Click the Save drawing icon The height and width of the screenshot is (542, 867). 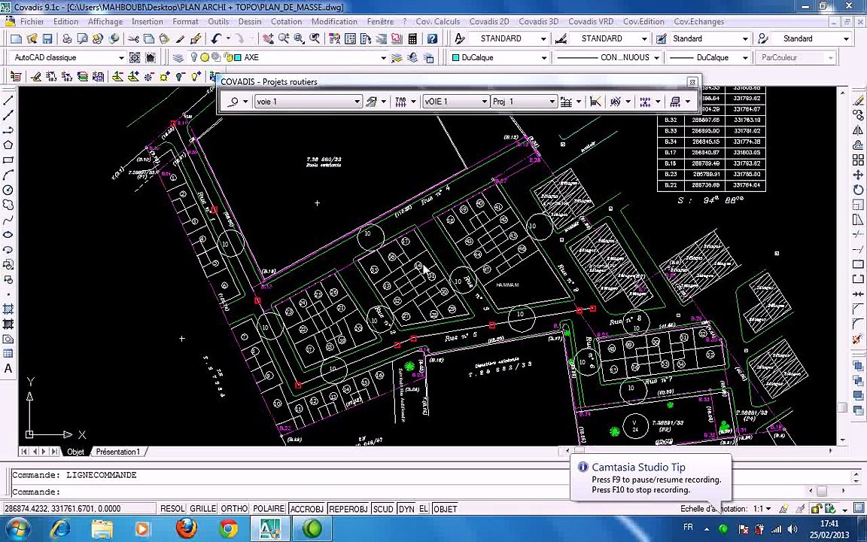[47, 38]
